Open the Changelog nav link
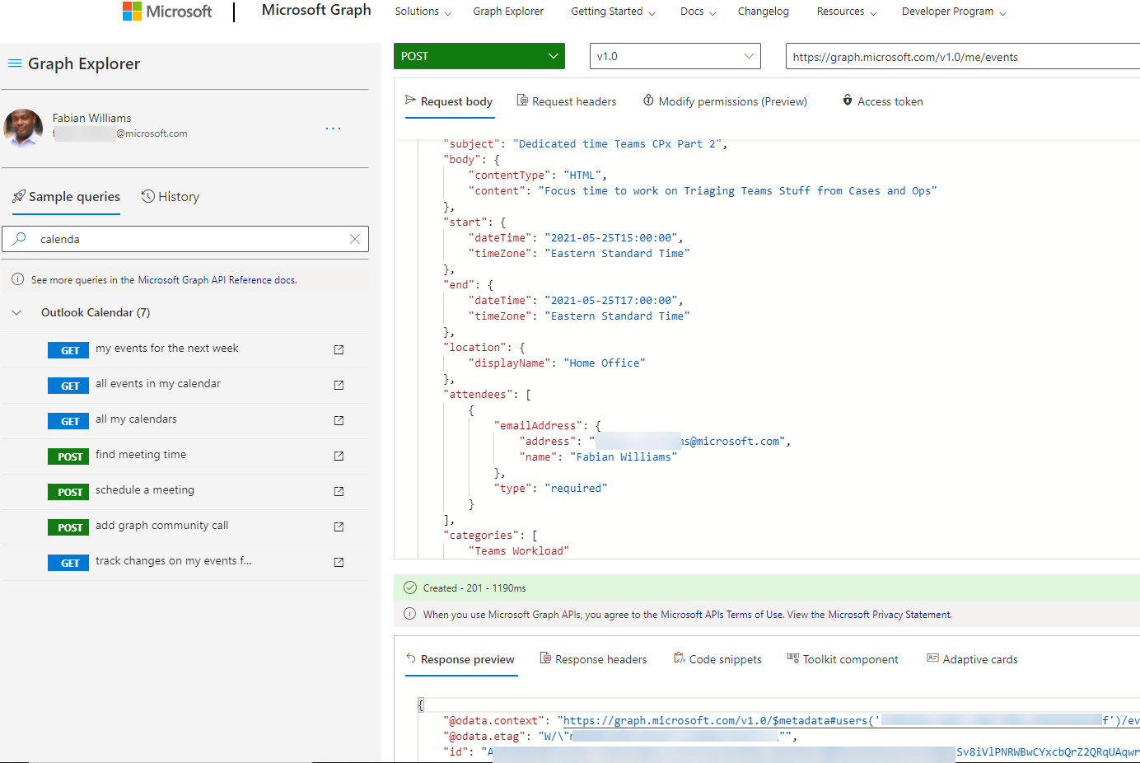1140x763 pixels. (764, 12)
